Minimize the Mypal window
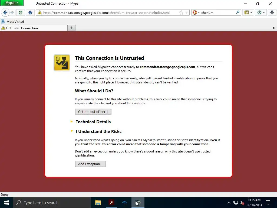 tap(245, 4)
